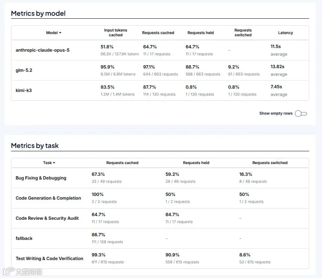Click Requests cached header in task table
This screenshot has height=278, width=322.
(x=122, y=163)
